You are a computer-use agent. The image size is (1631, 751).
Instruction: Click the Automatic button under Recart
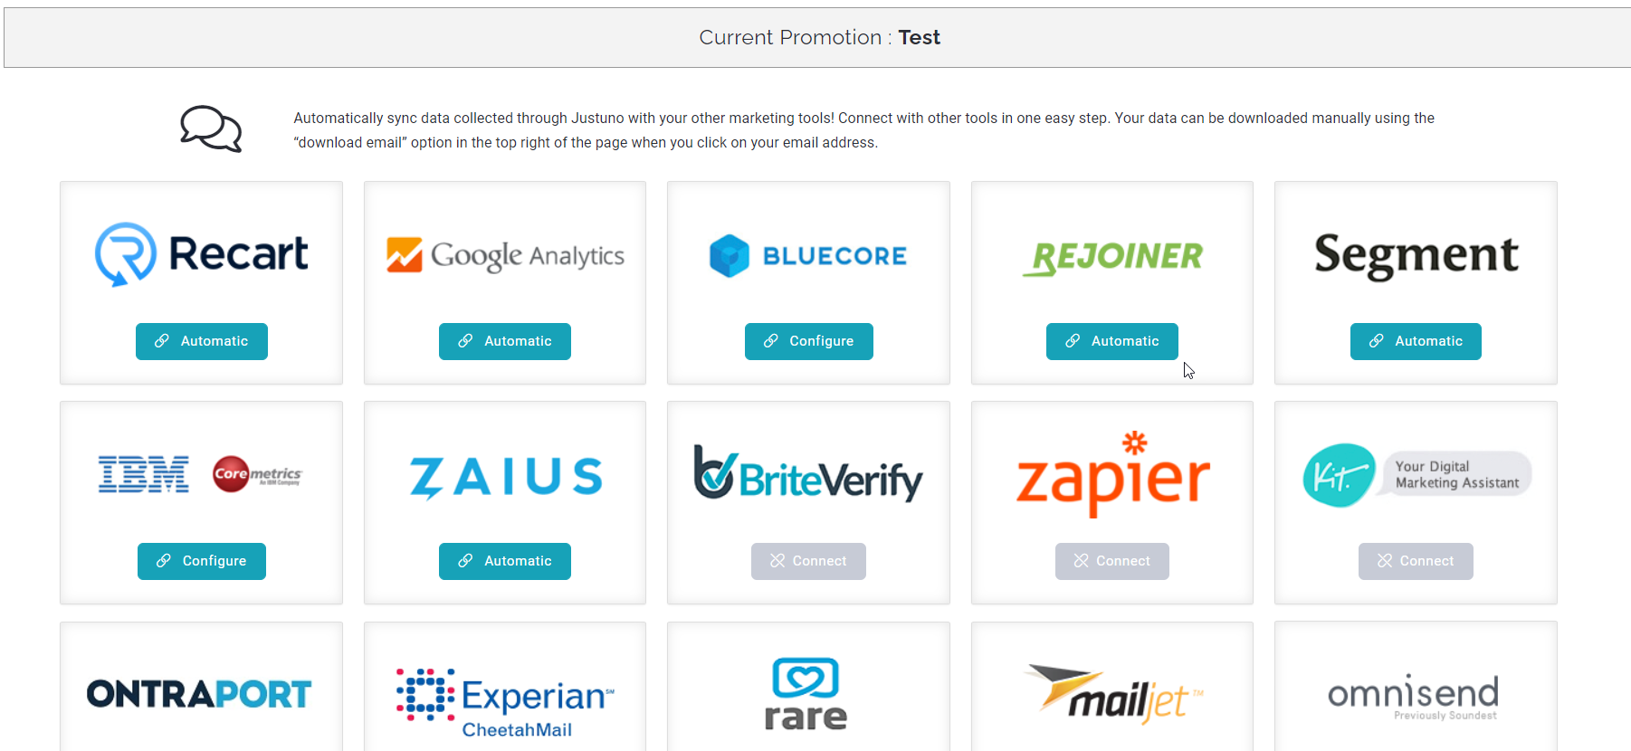[x=201, y=341]
